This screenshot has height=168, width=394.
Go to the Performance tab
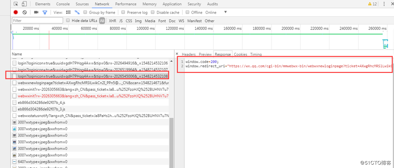126,4
